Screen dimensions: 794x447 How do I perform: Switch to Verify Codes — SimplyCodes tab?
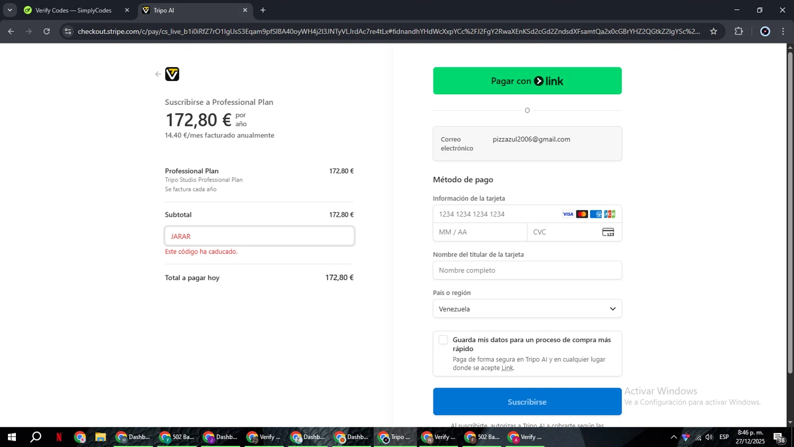tap(76, 10)
